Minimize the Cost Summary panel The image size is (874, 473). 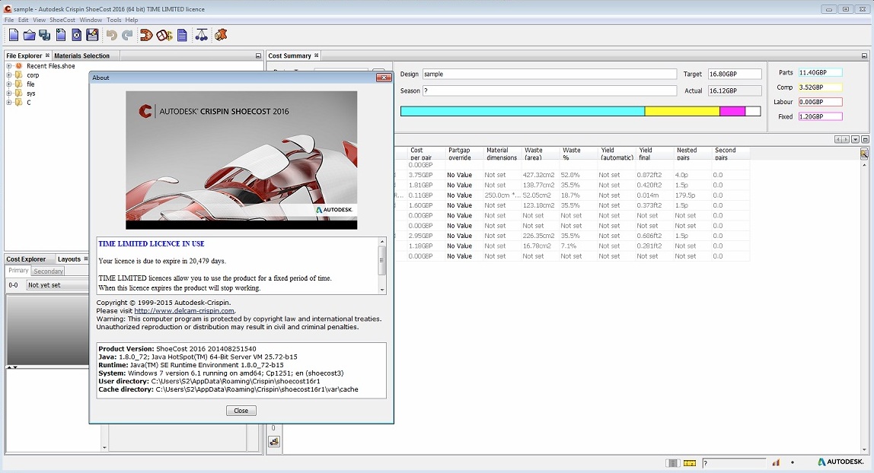click(x=864, y=56)
